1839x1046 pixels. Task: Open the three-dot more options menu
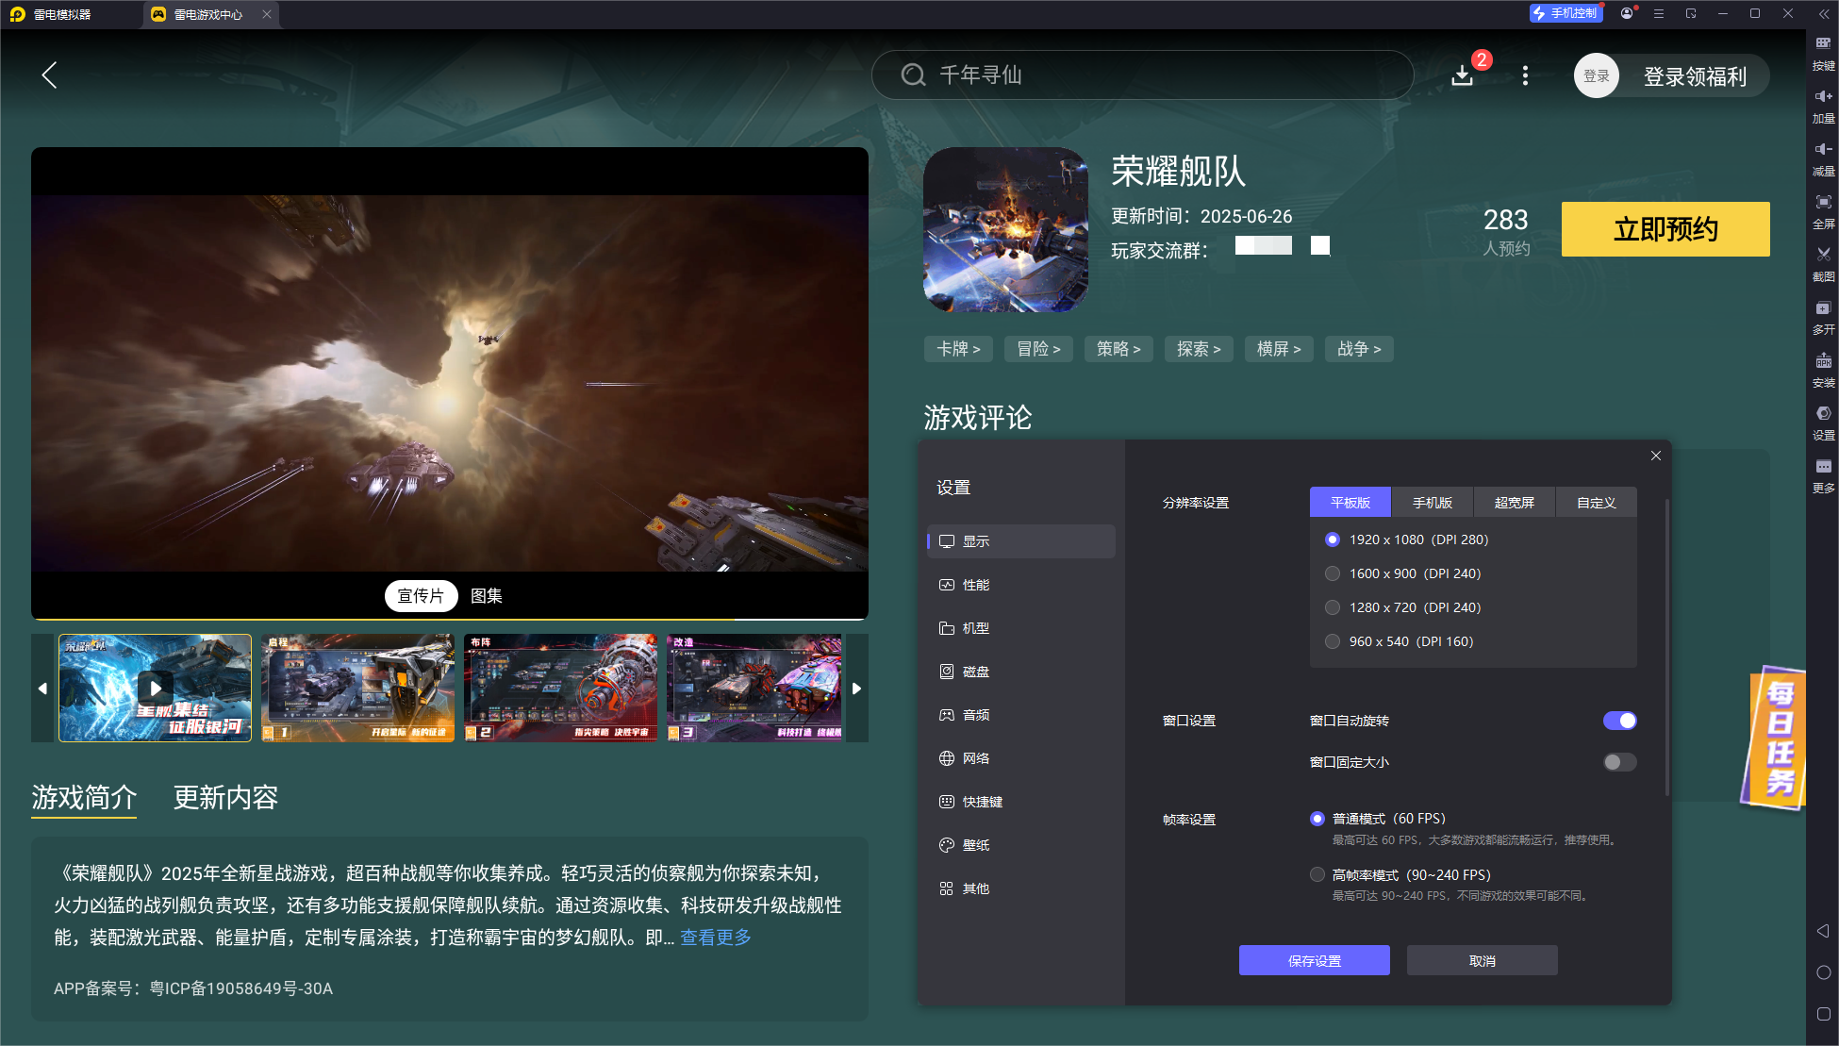point(1525,75)
